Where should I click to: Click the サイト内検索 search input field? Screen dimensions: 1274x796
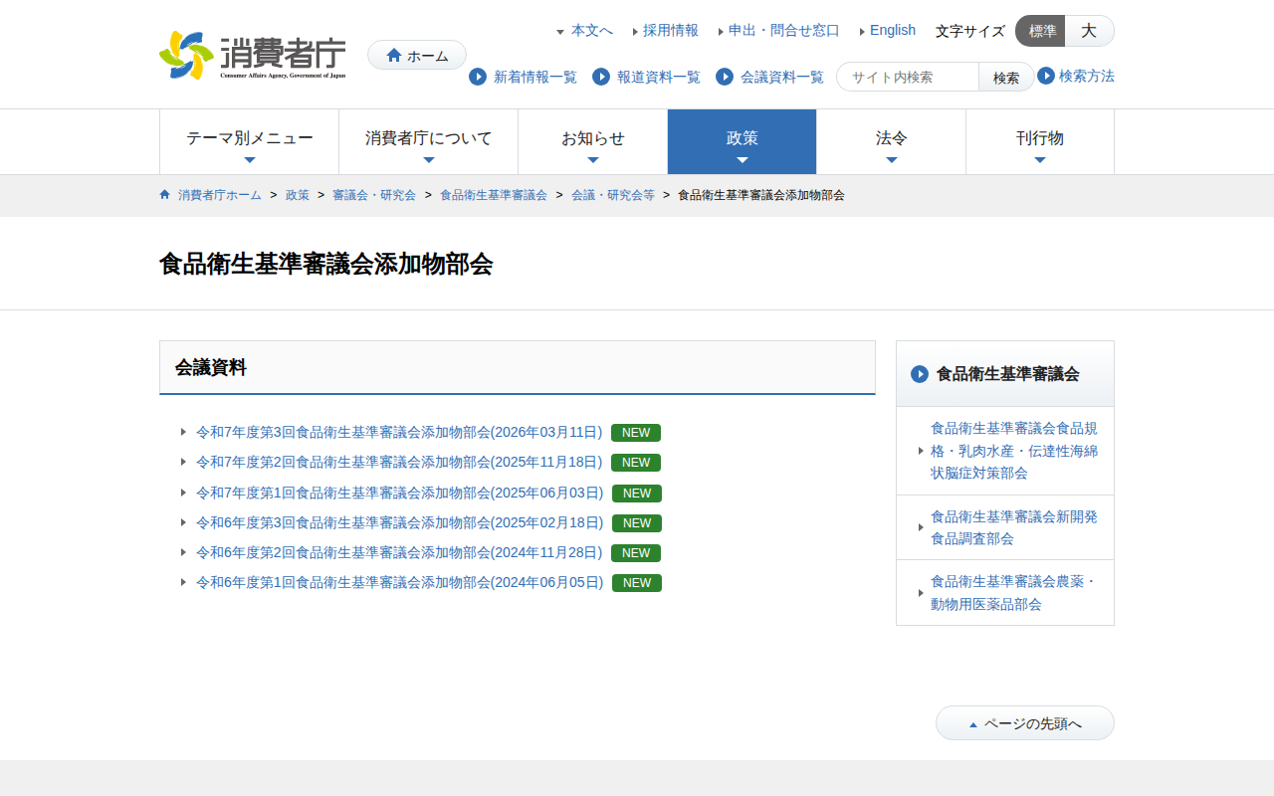[908, 77]
